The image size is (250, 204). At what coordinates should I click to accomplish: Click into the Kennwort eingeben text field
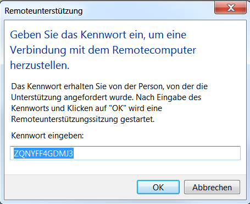pyautogui.click(x=125, y=153)
